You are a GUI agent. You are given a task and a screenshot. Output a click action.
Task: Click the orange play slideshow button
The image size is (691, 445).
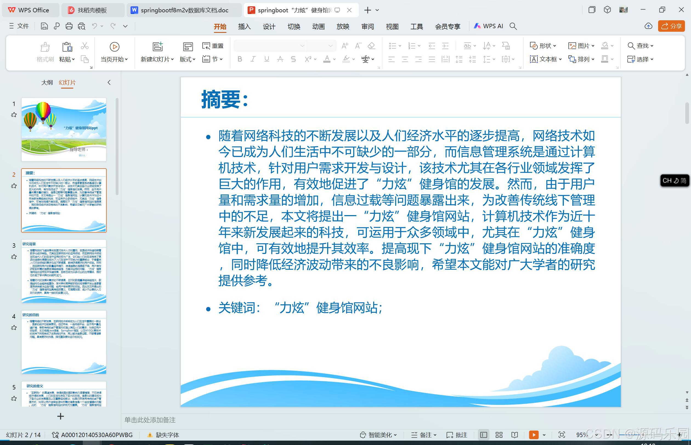pos(534,435)
